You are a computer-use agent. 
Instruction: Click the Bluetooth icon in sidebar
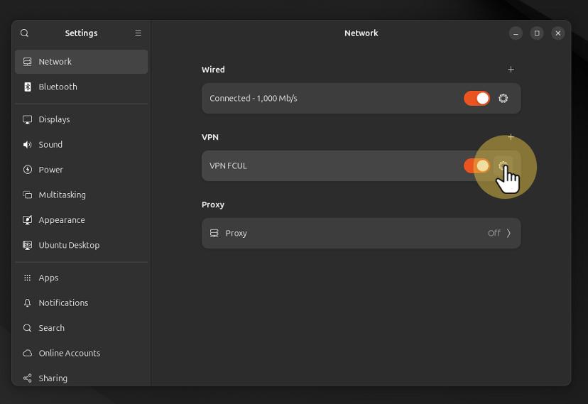point(28,87)
